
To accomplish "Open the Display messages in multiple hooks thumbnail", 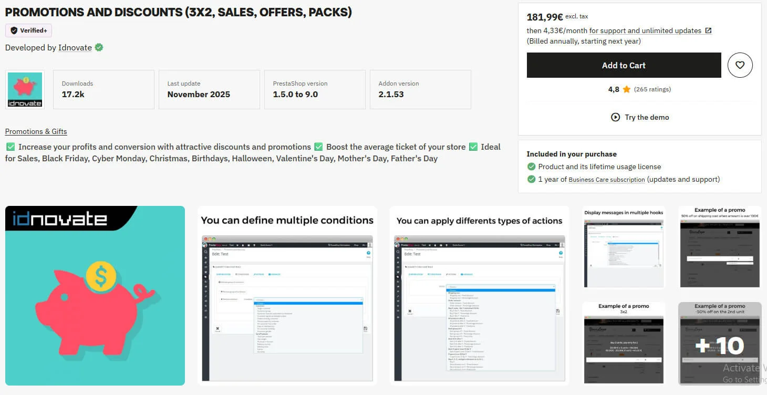I will (x=624, y=247).
